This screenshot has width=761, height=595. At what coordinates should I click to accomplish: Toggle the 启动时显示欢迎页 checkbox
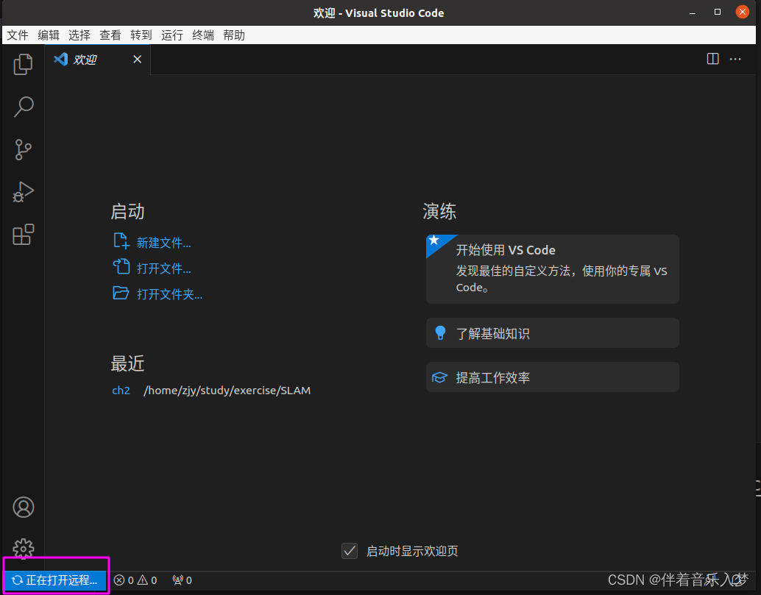pyautogui.click(x=350, y=550)
